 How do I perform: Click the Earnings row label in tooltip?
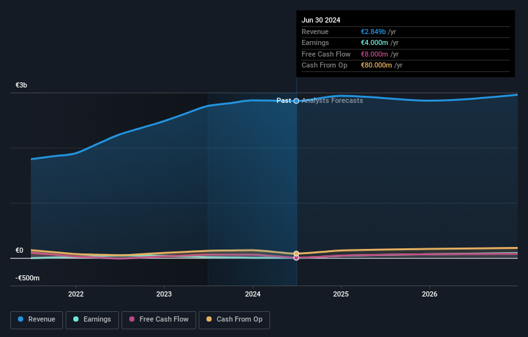point(315,42)
